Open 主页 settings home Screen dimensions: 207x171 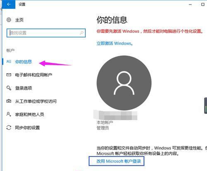(x=19, y=20)
